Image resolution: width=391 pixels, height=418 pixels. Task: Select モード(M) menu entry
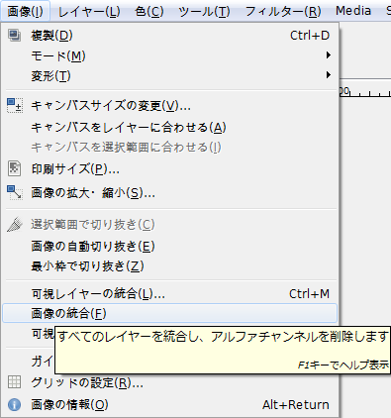click(169, 55)
